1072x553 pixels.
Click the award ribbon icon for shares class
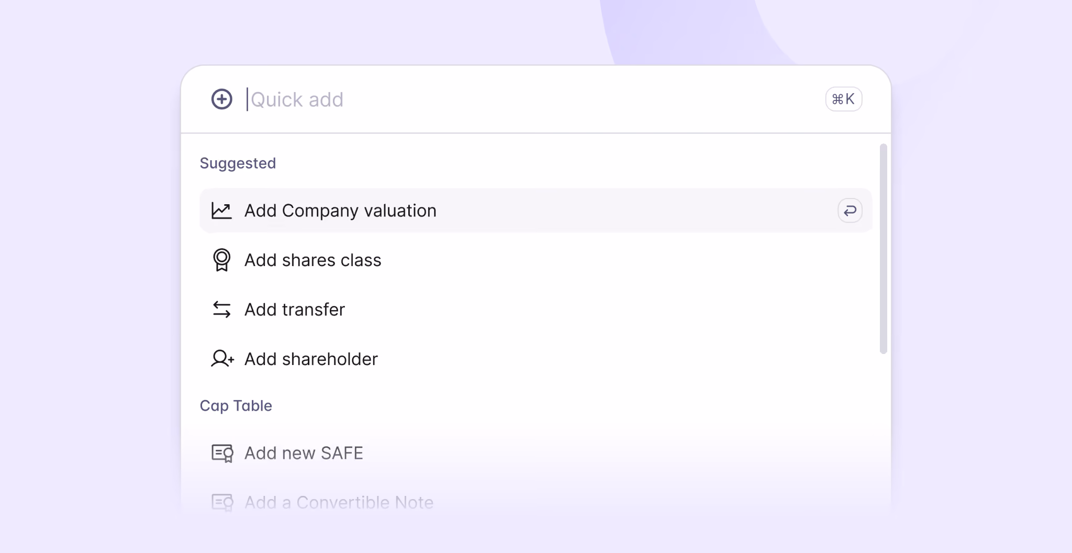coord(221,260)
